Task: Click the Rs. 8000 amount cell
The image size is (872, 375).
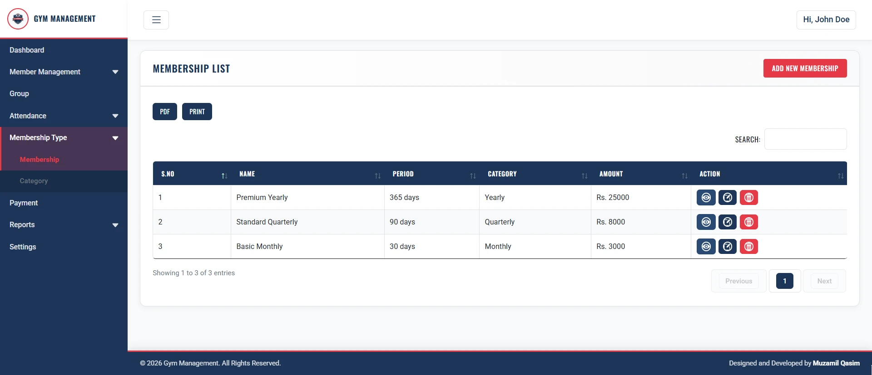Action: (x=641, y=222)
